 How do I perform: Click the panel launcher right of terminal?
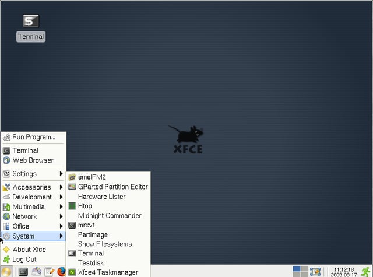point(36,272)
